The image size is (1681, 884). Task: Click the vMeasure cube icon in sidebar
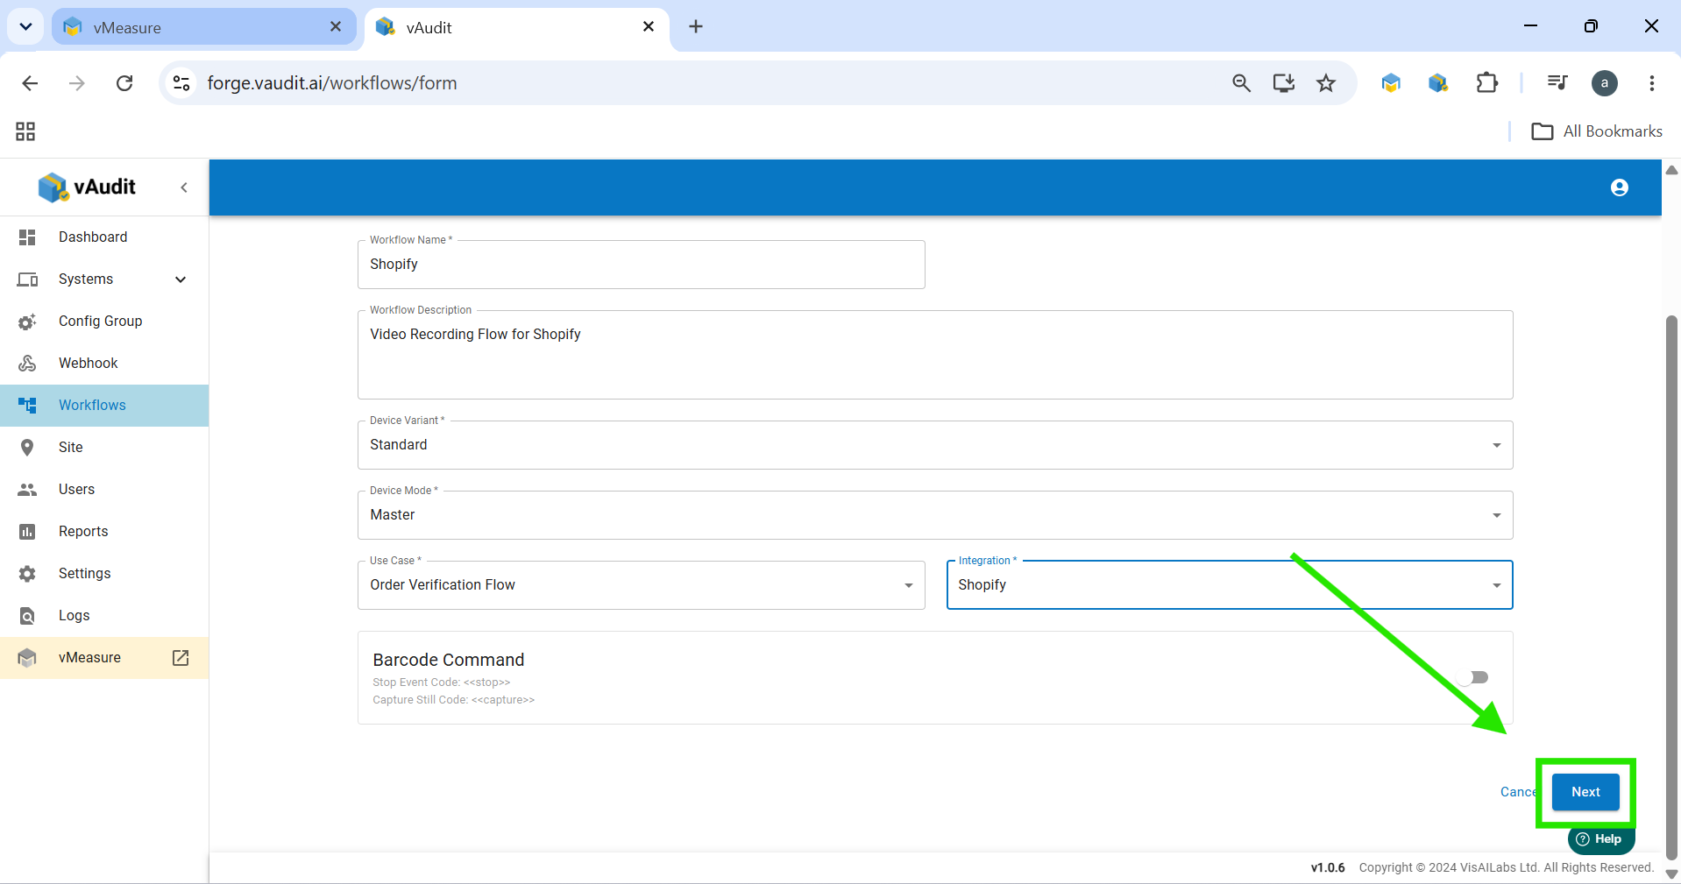(27, 658)
